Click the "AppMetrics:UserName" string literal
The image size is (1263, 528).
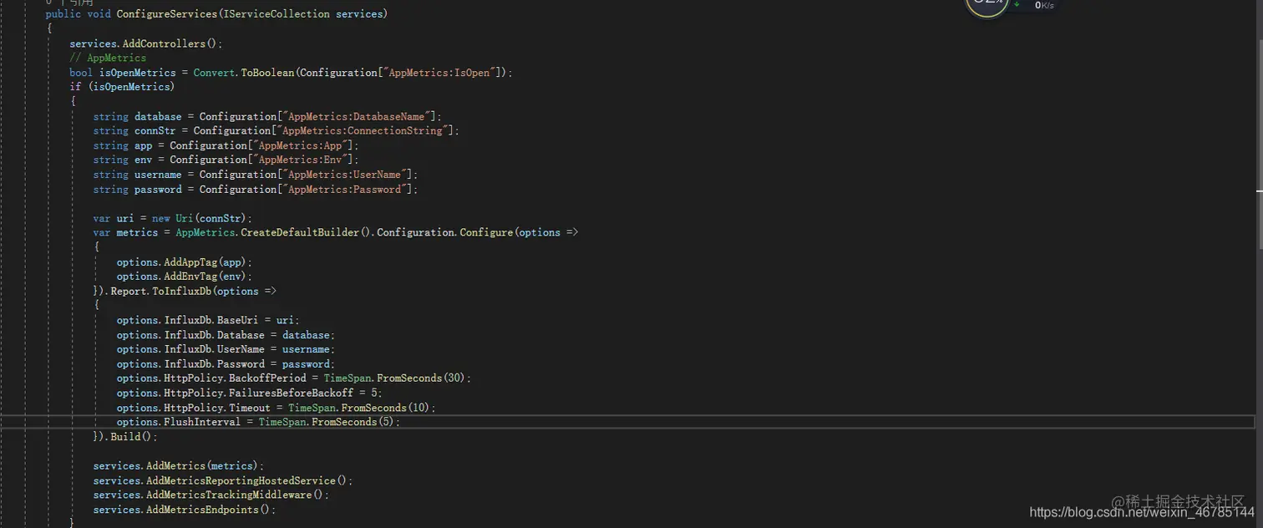(x=347, y=175)
